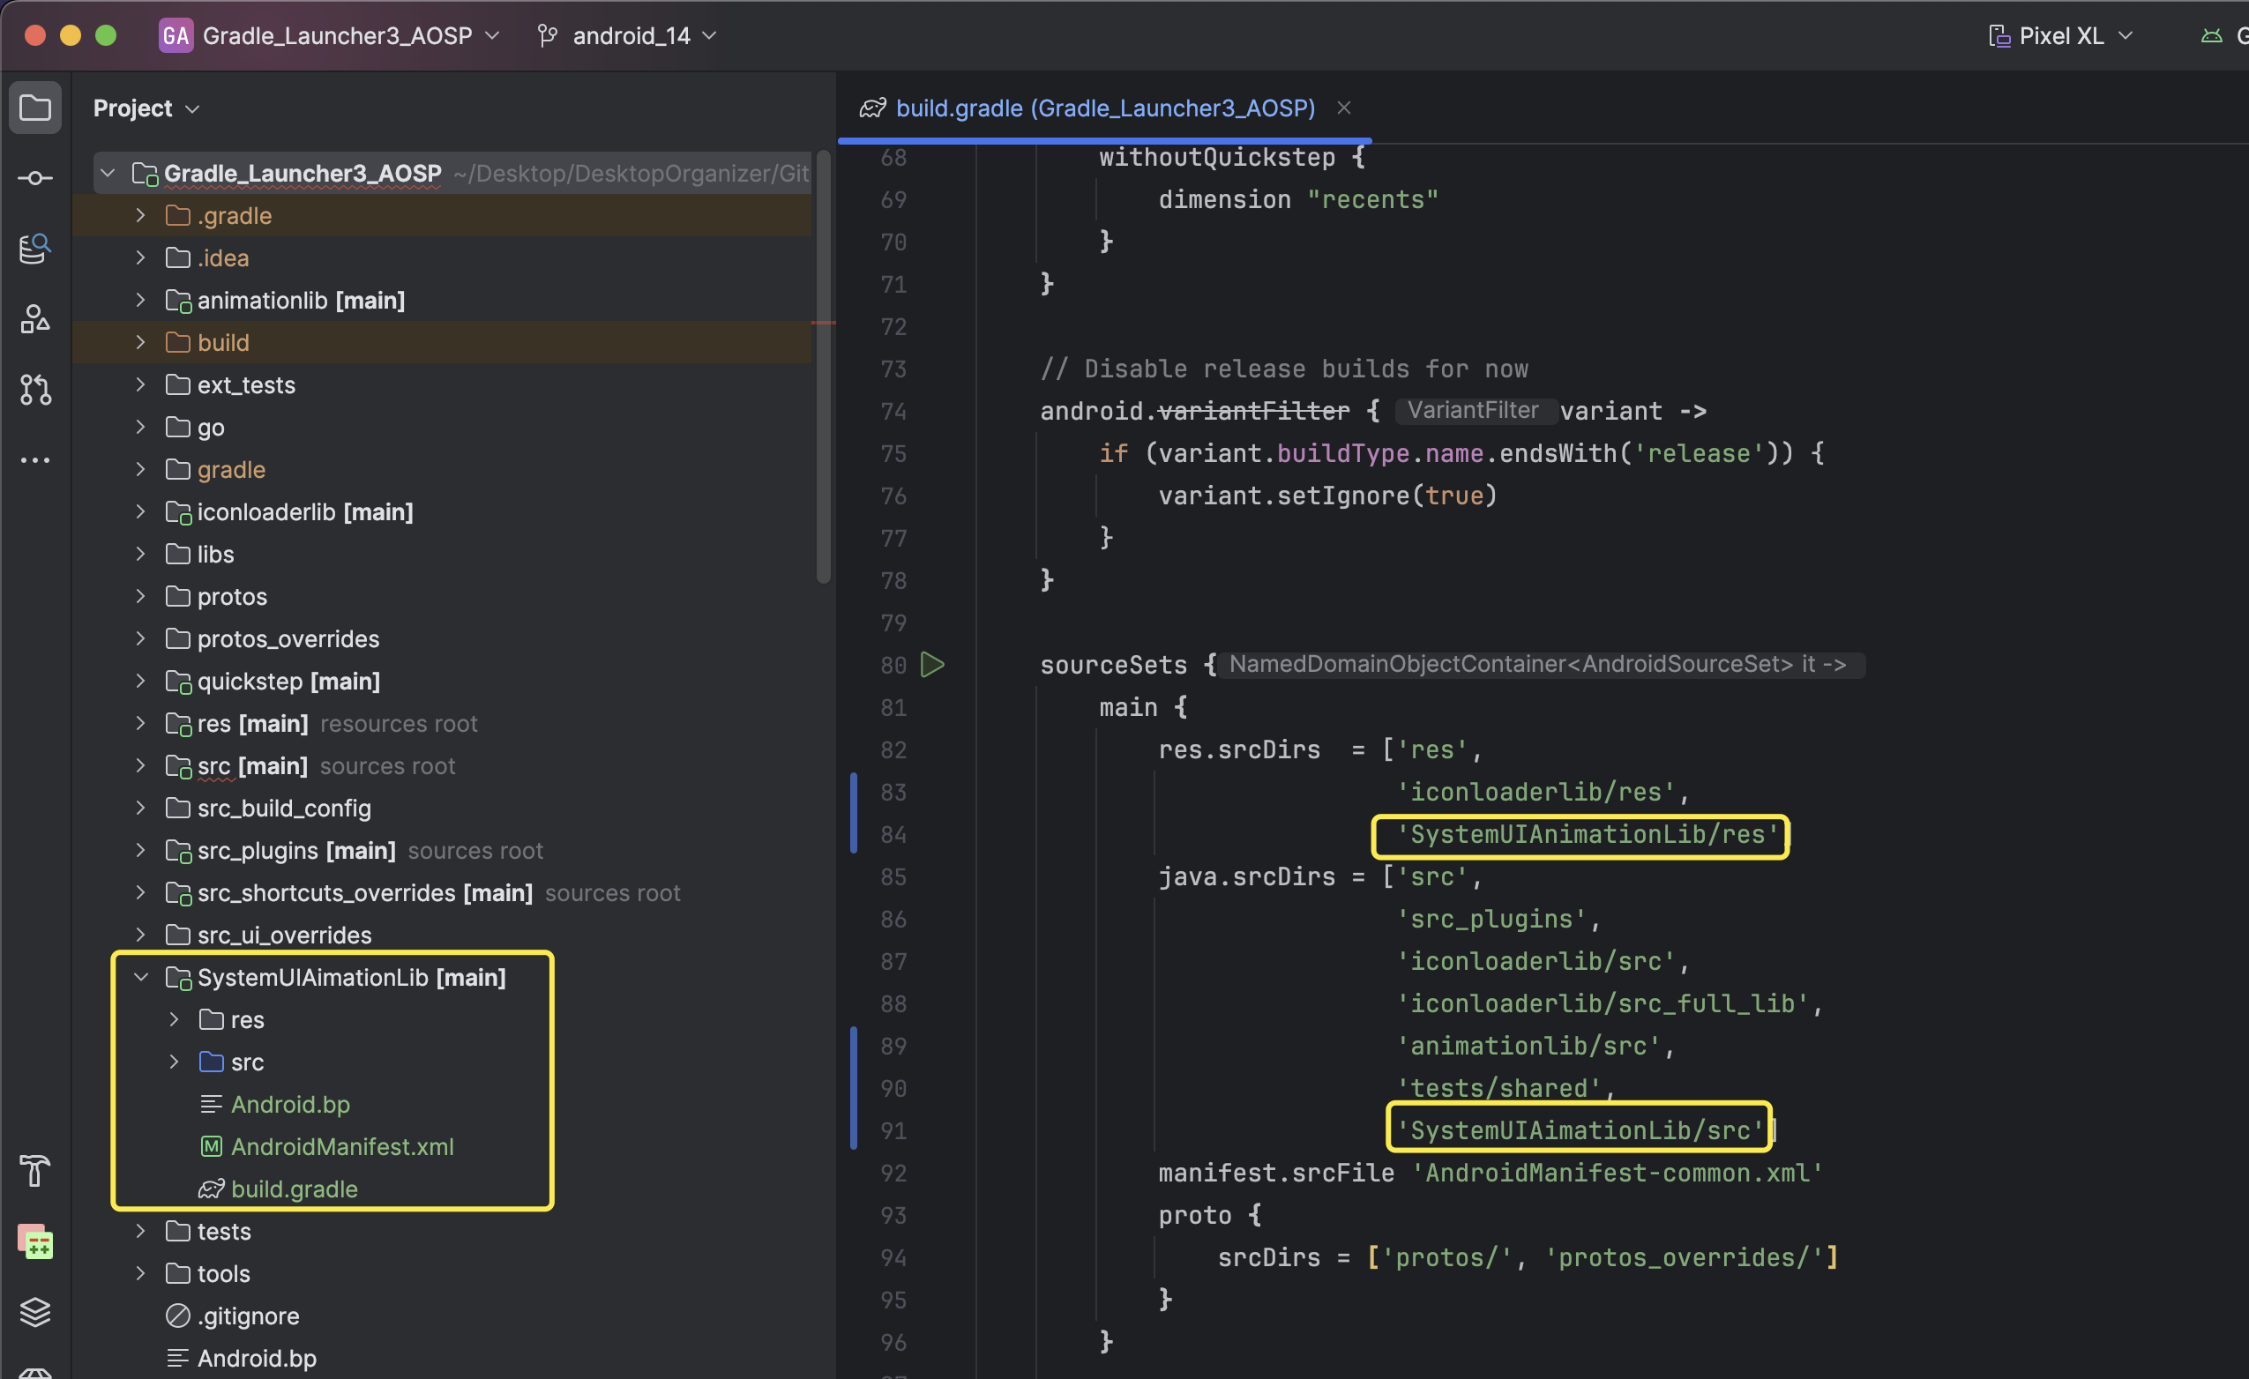Image resolution: width=2249 pixels, height=1379 pixels.
Task: Switch to build.gradle (Gradle_Launcher3_AOSP) tab
Action: point(1104,108)
